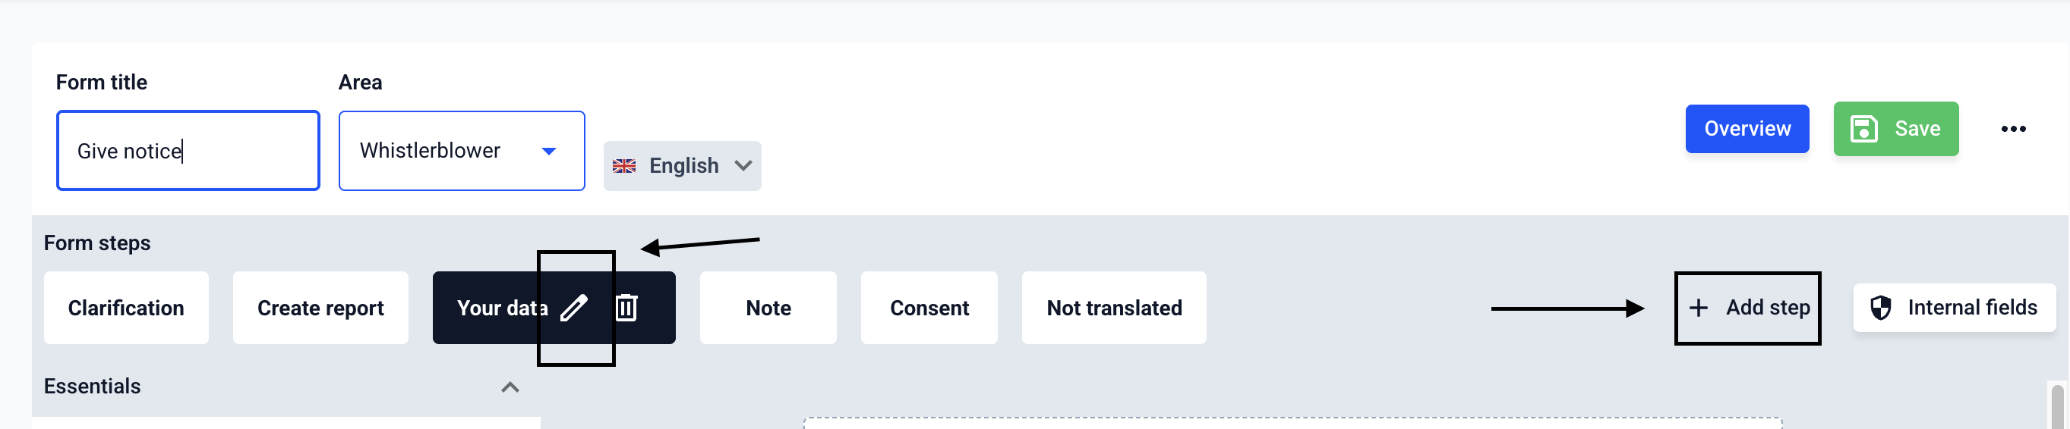This screenshot has height=429, width=2070.
Task: Click the floppy disk Save icon
Action: pyautogui.click(x=1863, y=129)
